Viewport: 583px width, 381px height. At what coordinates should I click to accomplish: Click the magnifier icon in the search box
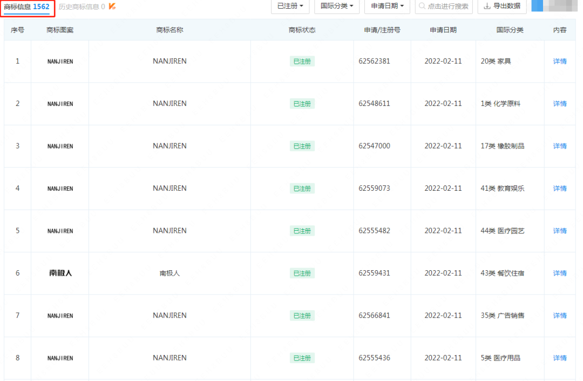[x=422, y=6]
